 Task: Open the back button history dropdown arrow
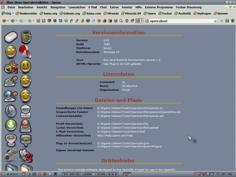pos(8,20)
